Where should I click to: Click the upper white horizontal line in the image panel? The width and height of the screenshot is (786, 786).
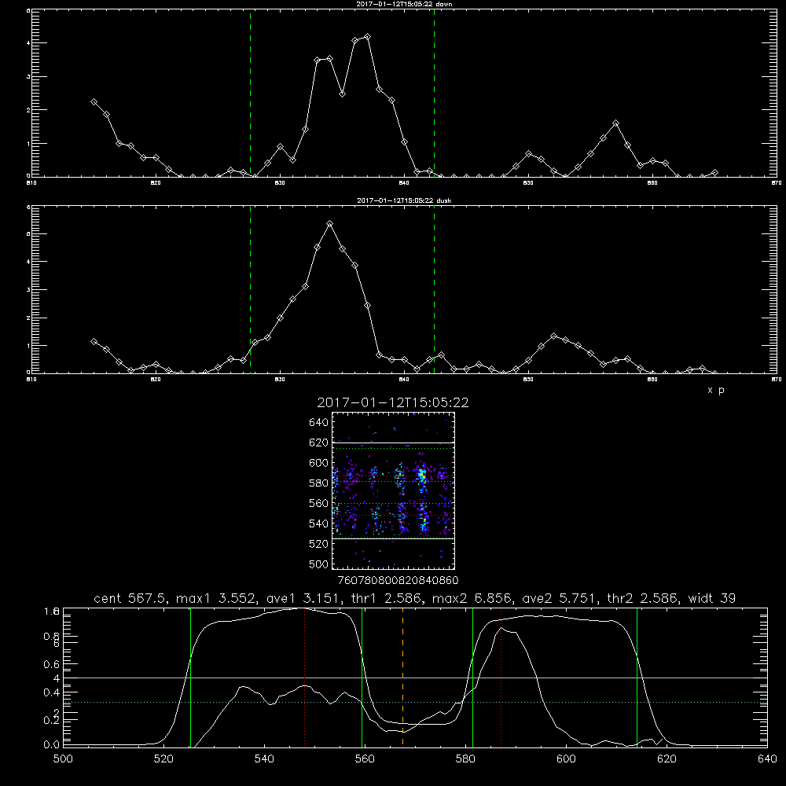(x=393, y=443)
